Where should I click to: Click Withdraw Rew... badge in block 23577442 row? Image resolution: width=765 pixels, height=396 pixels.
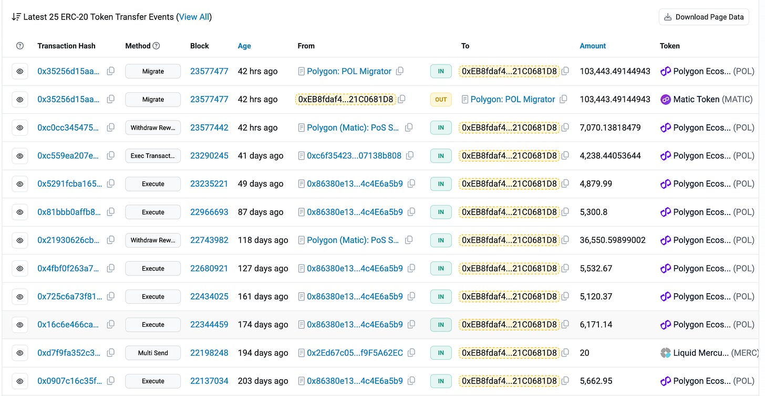pos(153,127)
